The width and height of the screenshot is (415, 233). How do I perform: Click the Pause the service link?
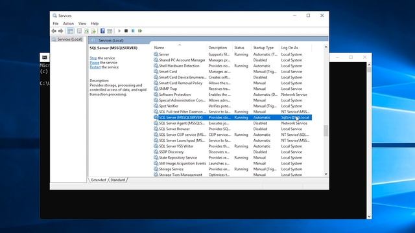click(94, 63)
